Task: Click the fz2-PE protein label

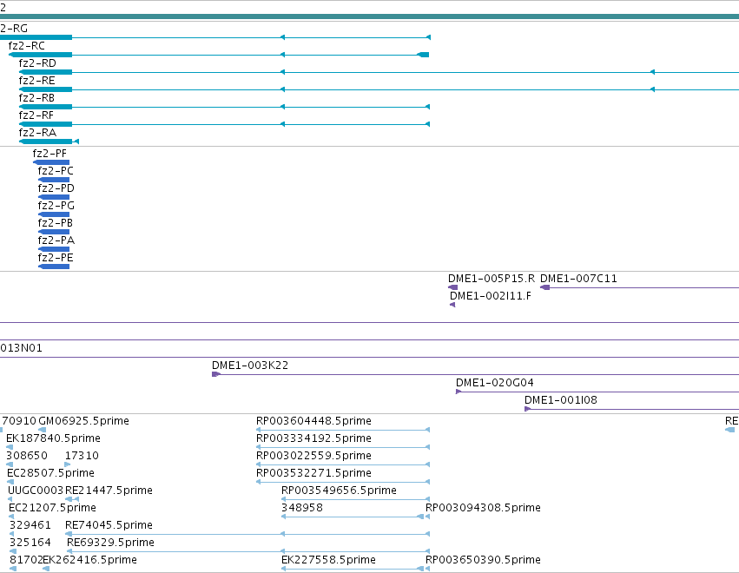Action: [x=56, y=258]
